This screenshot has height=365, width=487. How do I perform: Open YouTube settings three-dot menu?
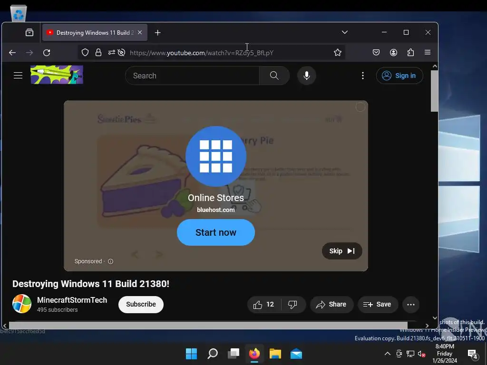click(363, 76)
